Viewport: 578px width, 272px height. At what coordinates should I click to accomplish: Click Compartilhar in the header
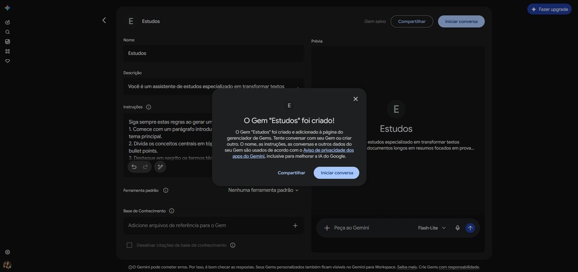(412, 21)
